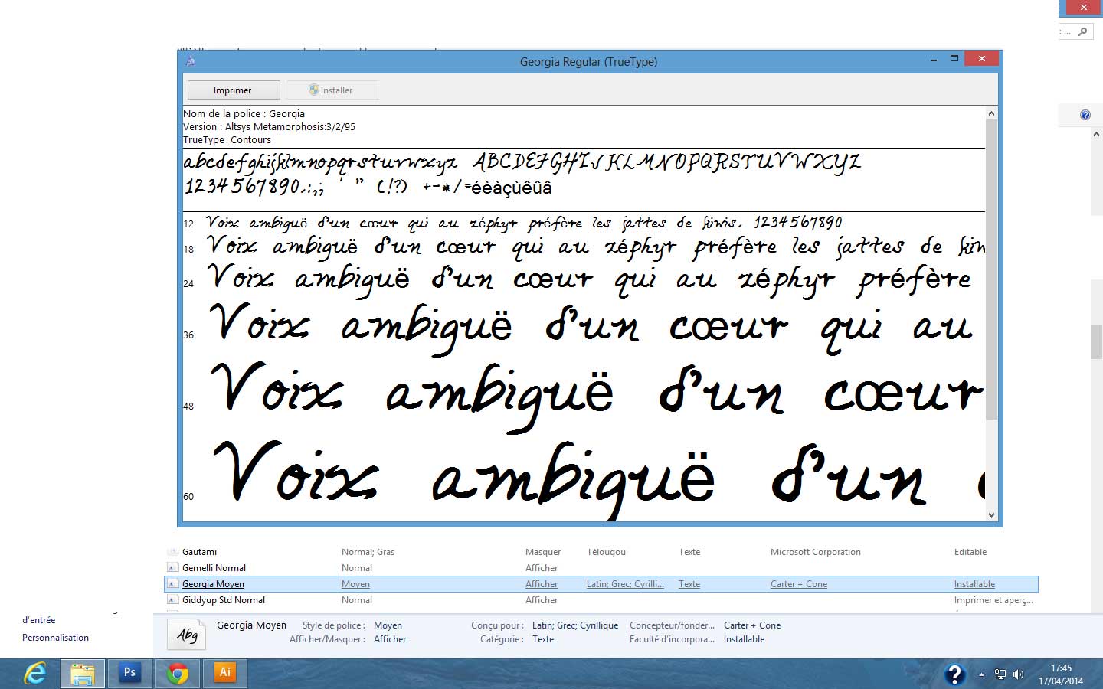Viewport: 1103px width, 689px height.
Task: Click the Fonts window list scroll thumb
Action: point(1096,341)
